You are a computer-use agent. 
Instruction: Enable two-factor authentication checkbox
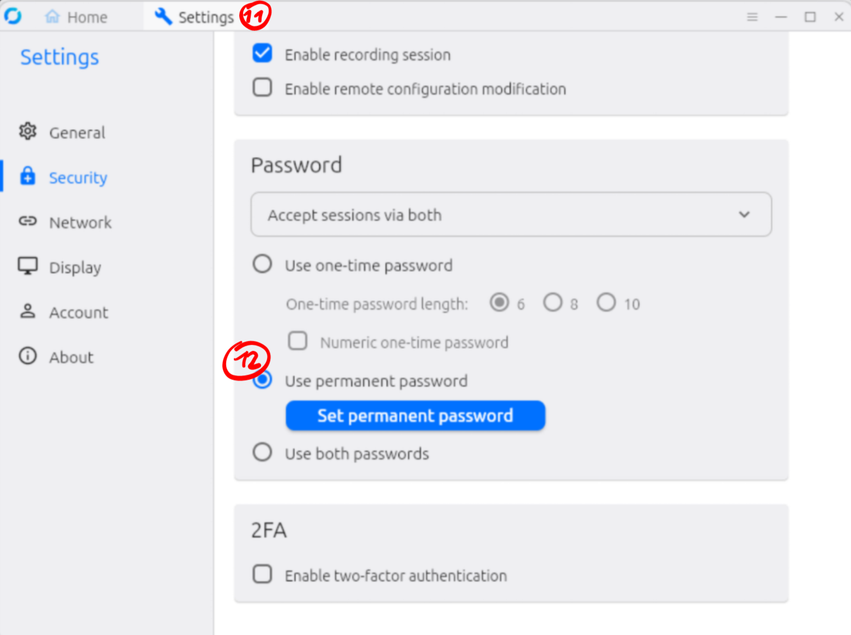pyautogui.click(x=263, y=575)
